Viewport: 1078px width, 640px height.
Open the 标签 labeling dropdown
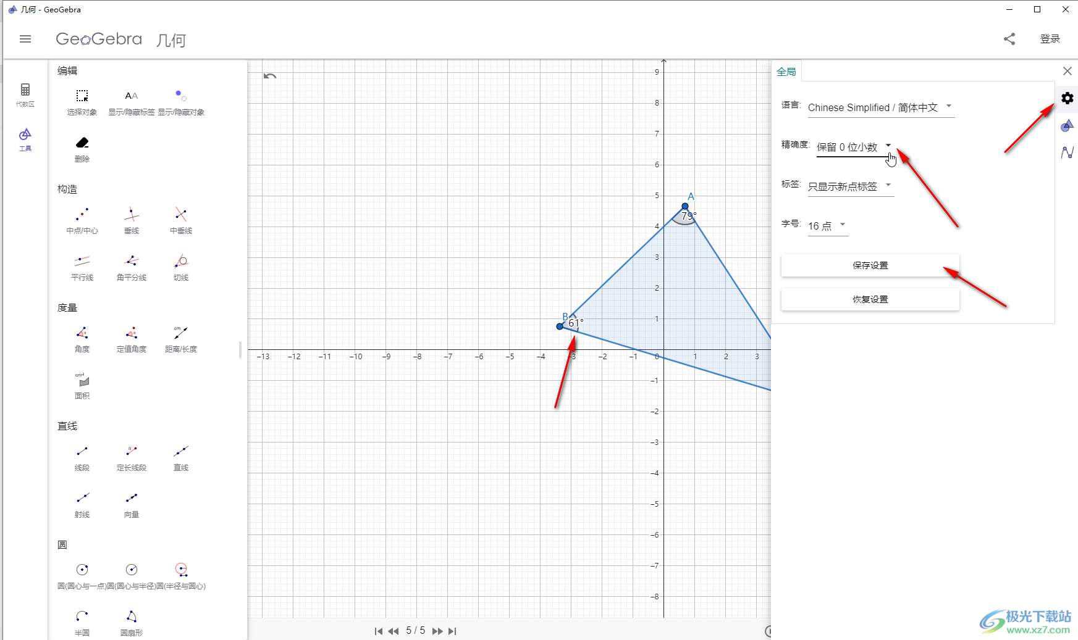(x=851, y=186)
